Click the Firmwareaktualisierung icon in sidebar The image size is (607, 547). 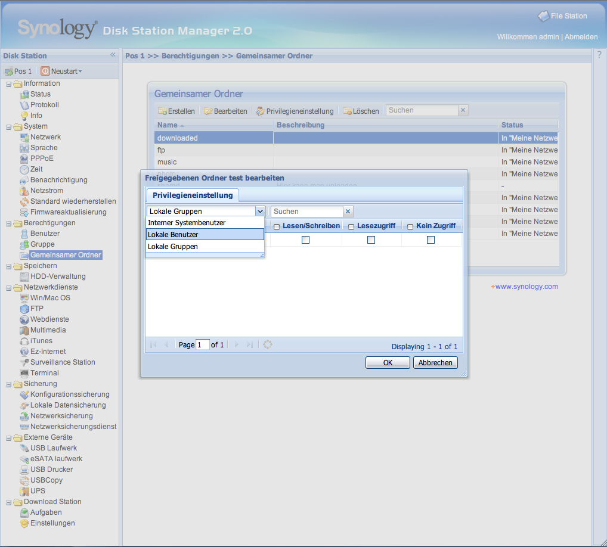[24, 212]
